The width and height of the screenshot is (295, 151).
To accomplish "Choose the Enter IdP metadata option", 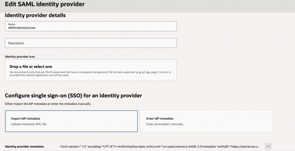I will click(x=206, y=121).
